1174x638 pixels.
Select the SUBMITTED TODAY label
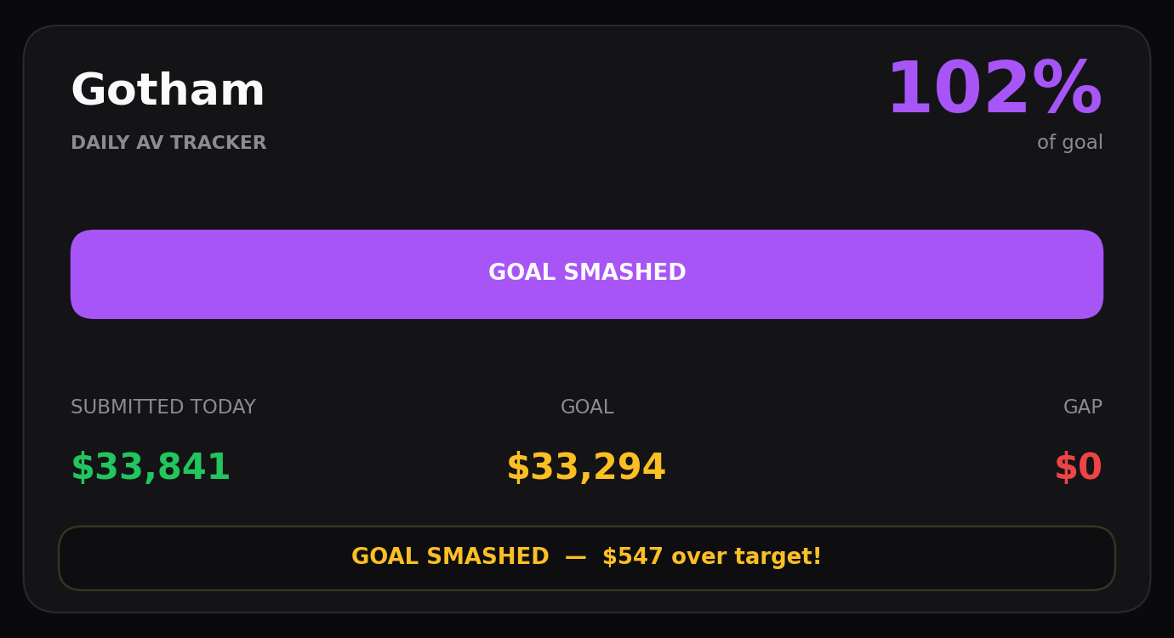pyautogui.click(x=163, y=407)
